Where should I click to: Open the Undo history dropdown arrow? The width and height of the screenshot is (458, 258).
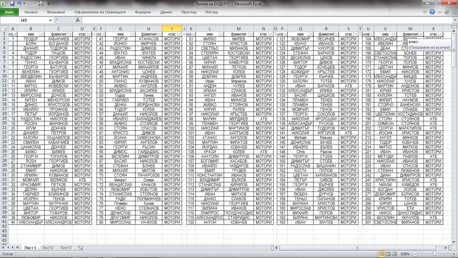(24, 4)
